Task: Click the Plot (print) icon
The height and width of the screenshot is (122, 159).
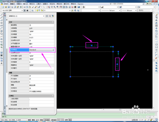Action: click(x=12, y=7)
